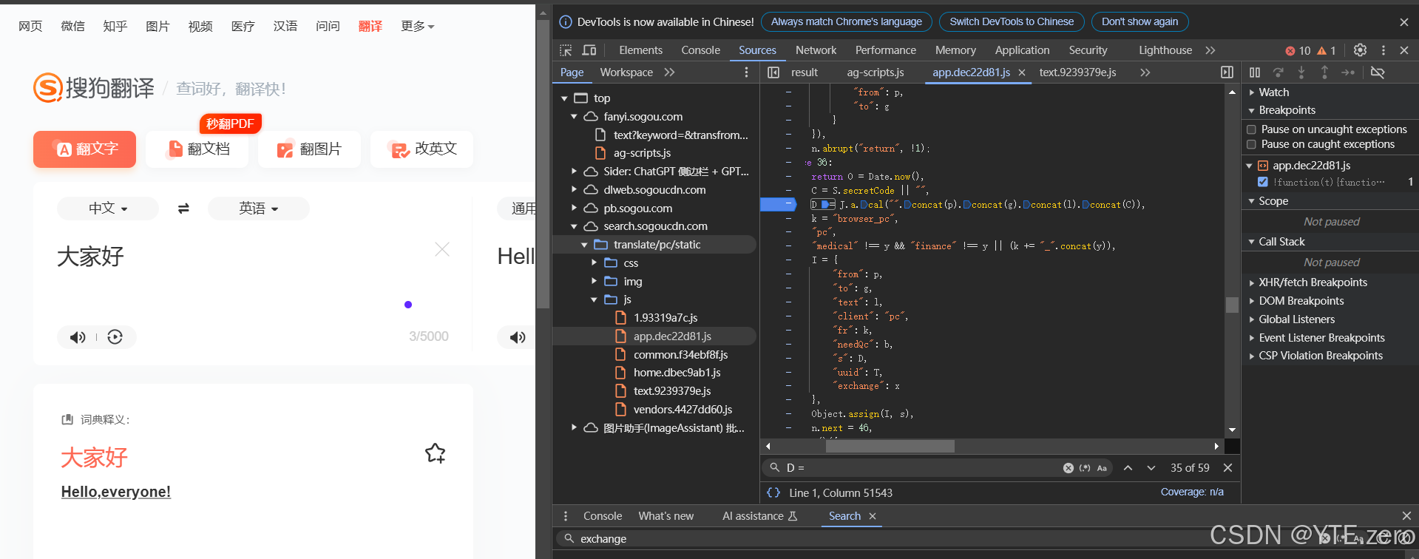
Task: Click Switch DevTools to Chinese button
Action: (1012, 22)
